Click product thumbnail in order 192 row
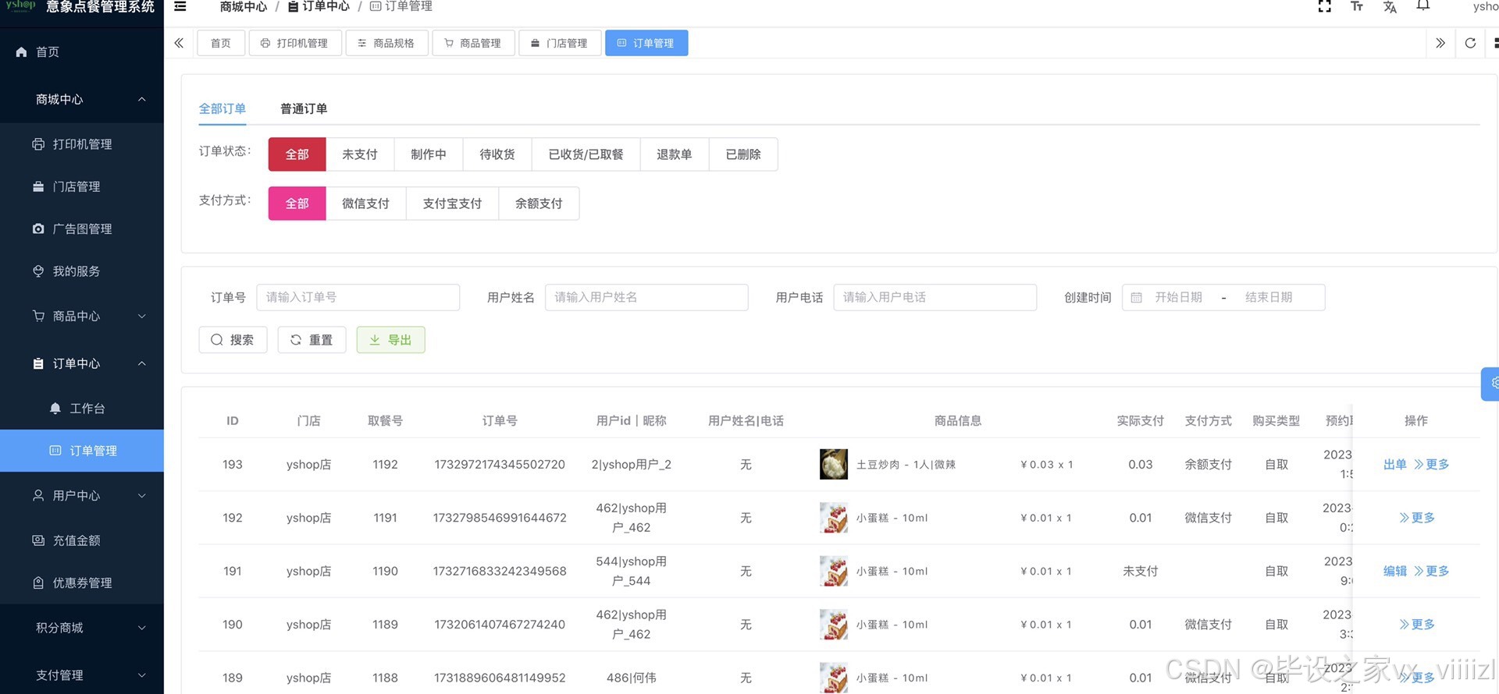Viewport: 1499px width, 694px height. click(834, 518)
